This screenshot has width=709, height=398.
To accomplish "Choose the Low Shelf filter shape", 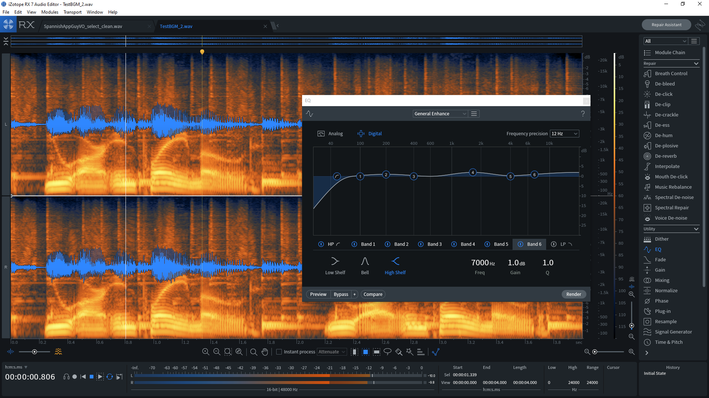I will click(x=335, y=265).
